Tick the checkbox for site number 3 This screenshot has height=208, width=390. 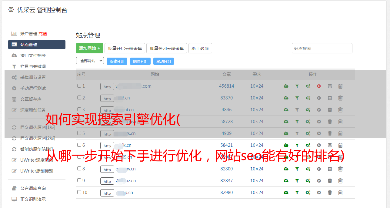tap(79, 109)
